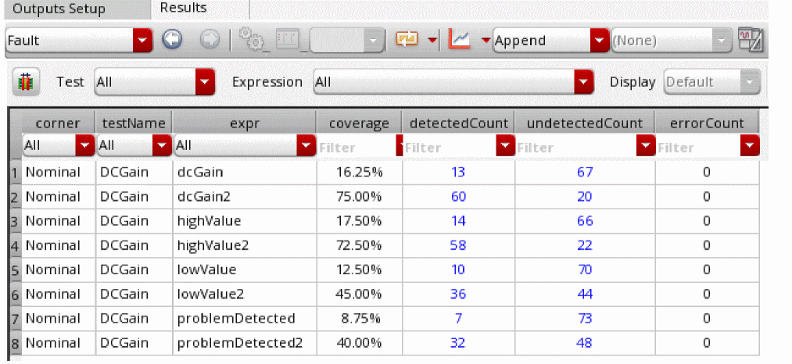Select the highValue2 expression cell
This screenshot has height=364, width=792.
(245, 244)
